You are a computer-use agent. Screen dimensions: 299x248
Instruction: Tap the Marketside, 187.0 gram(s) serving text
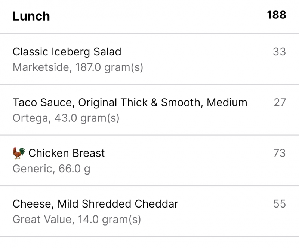point(78,67)
